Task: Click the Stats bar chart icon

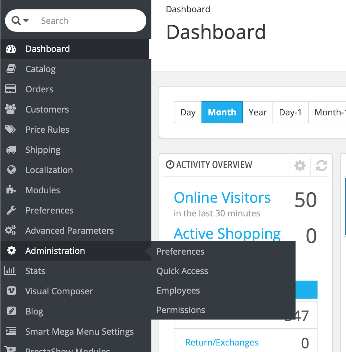Action: point(10,271)
